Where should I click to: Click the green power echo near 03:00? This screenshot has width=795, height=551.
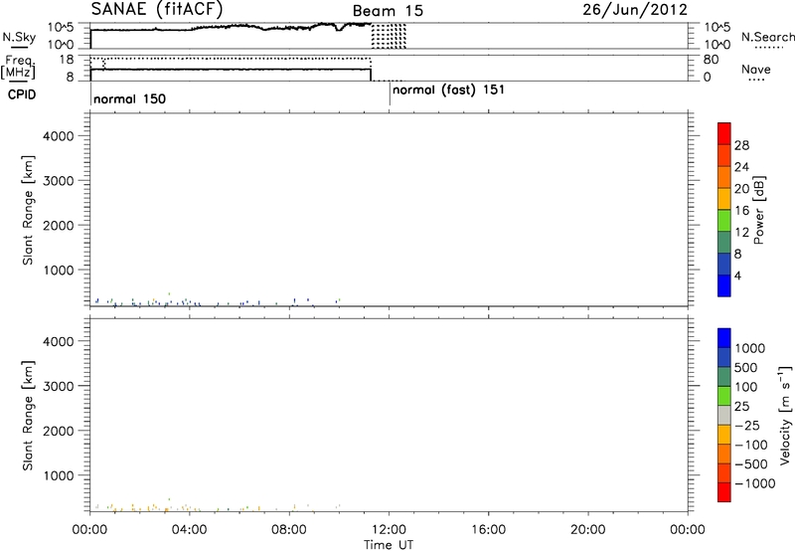pyautogui.click(x=169, y=293)
